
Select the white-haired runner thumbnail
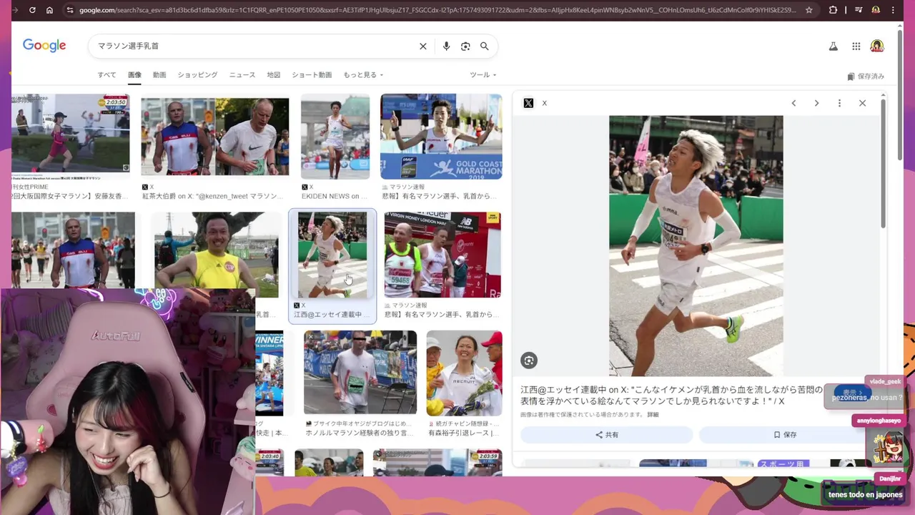coord(332,255)
